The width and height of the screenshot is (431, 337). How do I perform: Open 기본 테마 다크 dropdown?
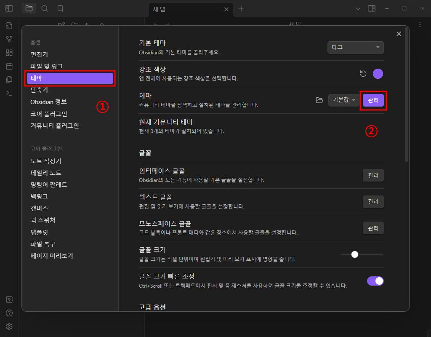(355, 47)
